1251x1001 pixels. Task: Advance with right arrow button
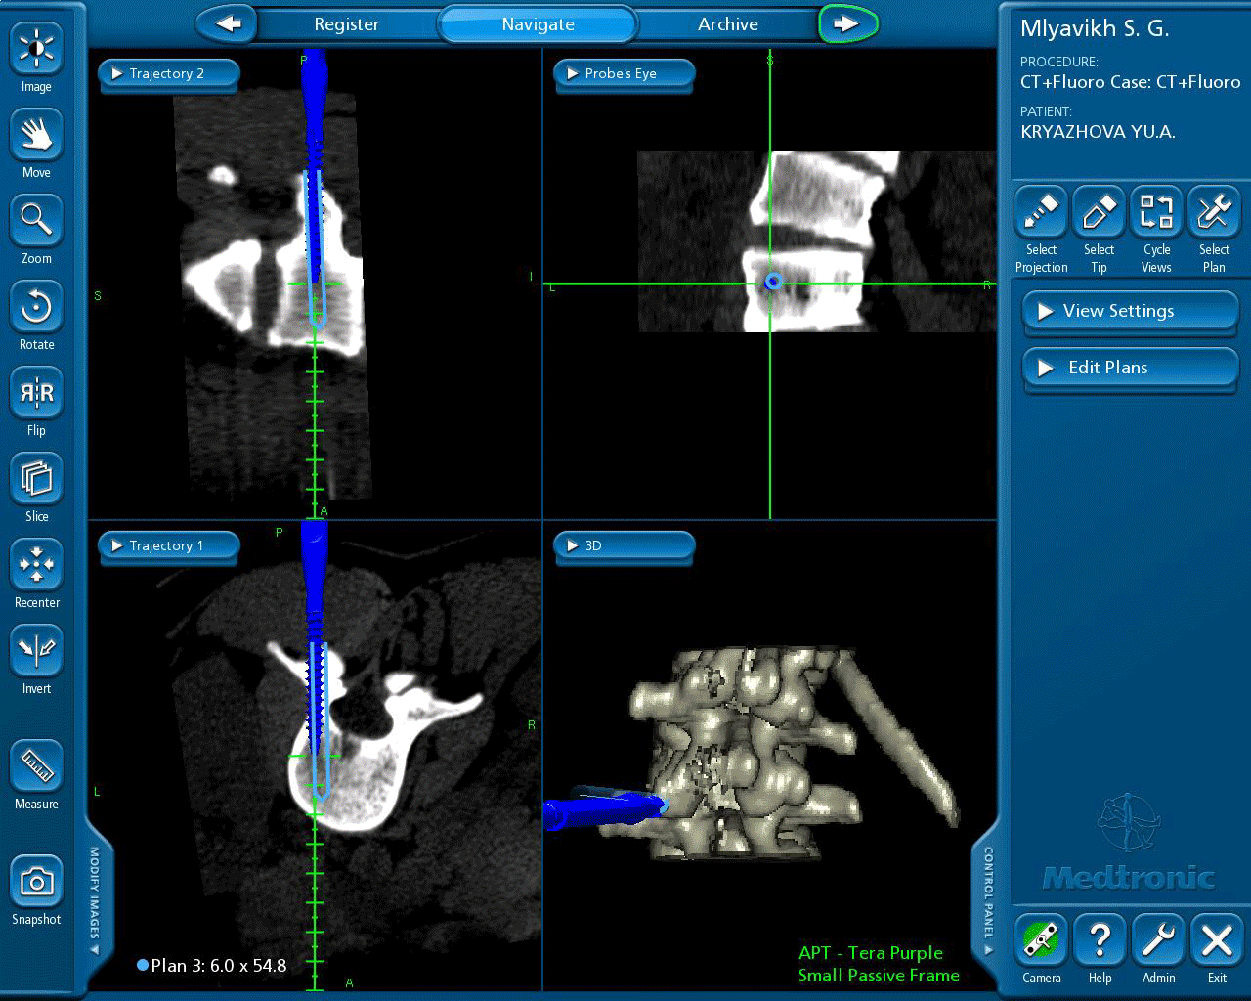tap(847, 23)
